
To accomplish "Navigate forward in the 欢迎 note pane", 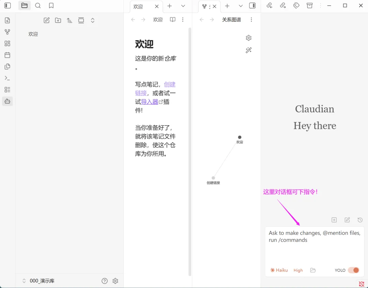I will click(143, 19).
